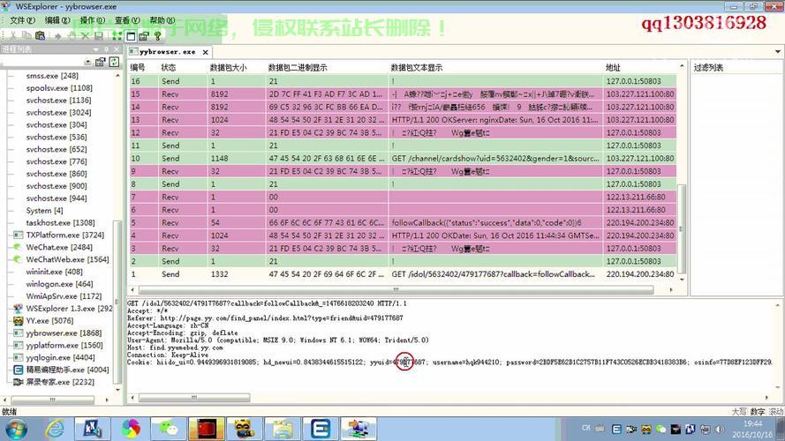Viewport: 785px width, 441px height.
Task: Close the process list panel
Action: (117, 49)
